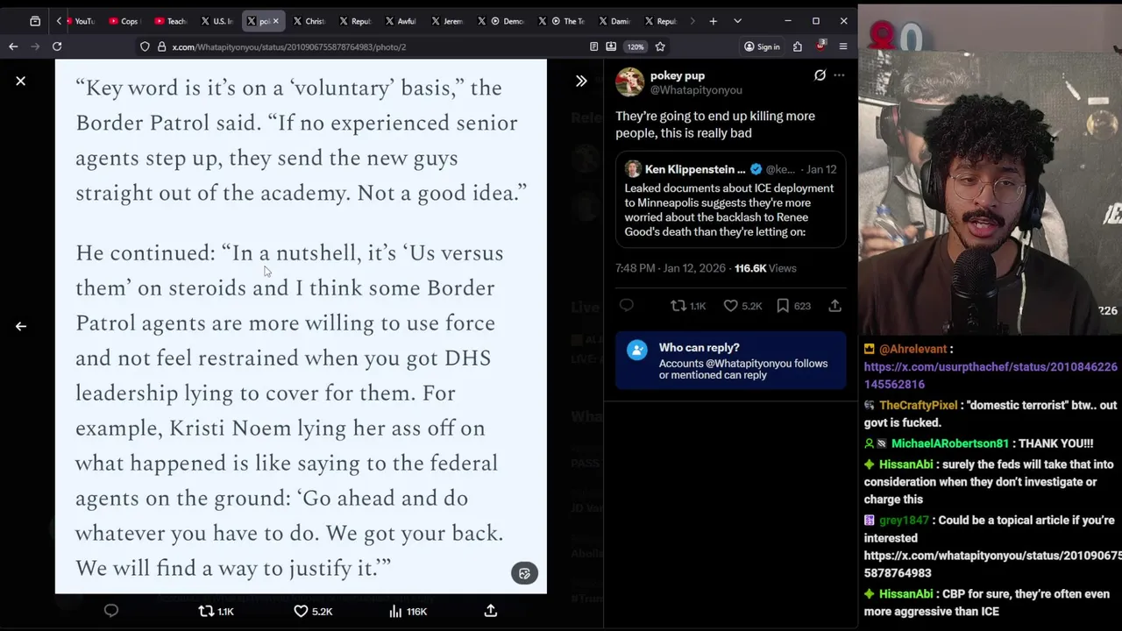The width and height of the screenshot is (1122, 631).
Task: Switch to the Demo tab
Action: [x=501, y=21]
